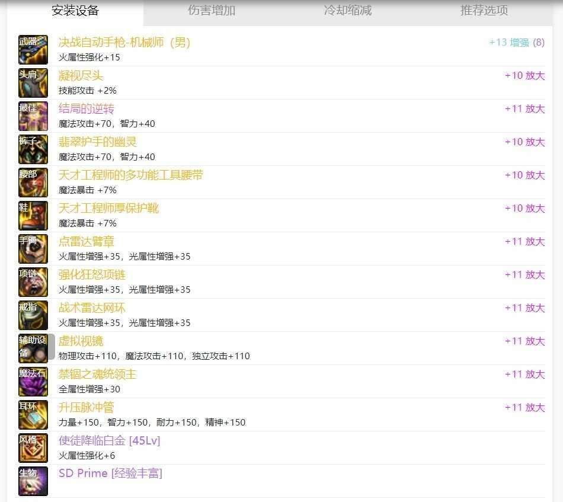Viewport: 563px width, 502px height.
Task: Click the enchant text 全属性增强+30
Action: click(89, 389)
